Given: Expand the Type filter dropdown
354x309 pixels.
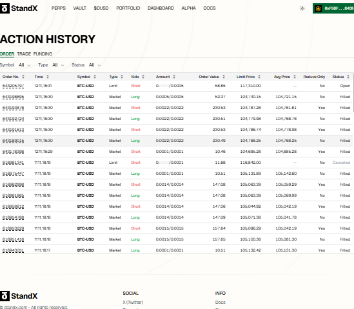Looking at the screenshot, I should point(58,65).
